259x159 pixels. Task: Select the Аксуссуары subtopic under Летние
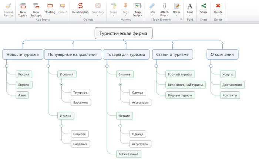pyautogui.click(x=140, y=144)
